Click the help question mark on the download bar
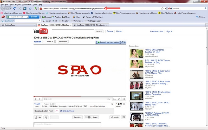The height and width of the screenshot is (130, 208). click(x=122, y=42)
